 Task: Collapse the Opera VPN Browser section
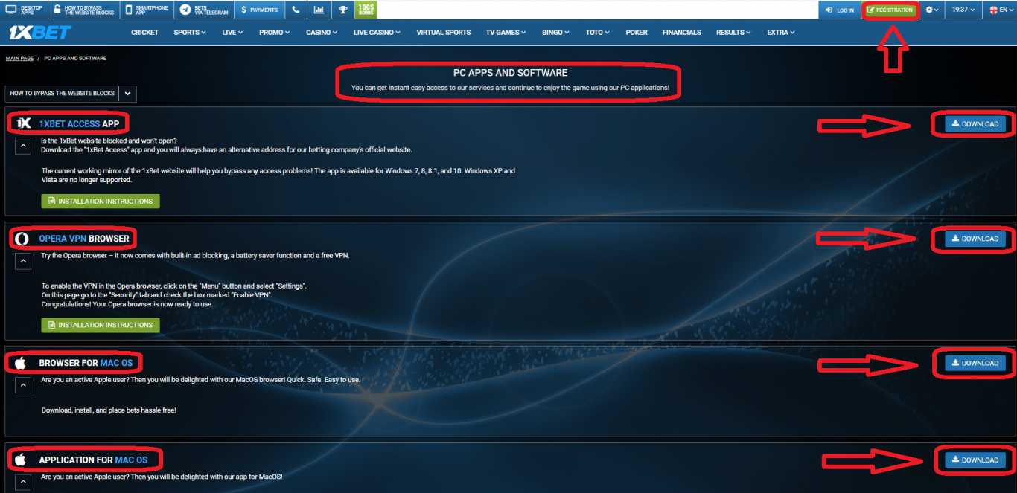tap(22, 261)
